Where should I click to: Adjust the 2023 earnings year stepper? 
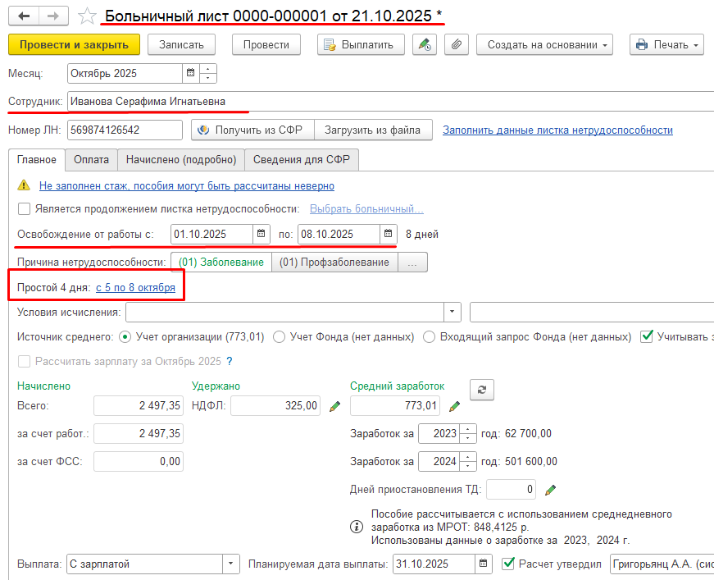468,433
